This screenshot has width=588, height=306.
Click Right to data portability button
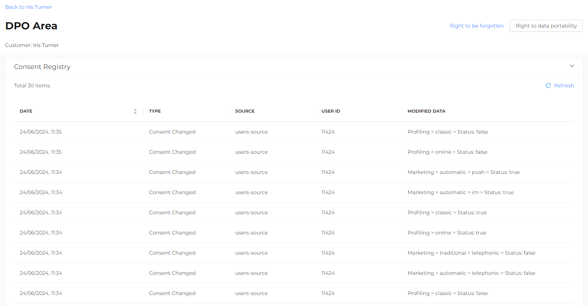pos(546,26)
